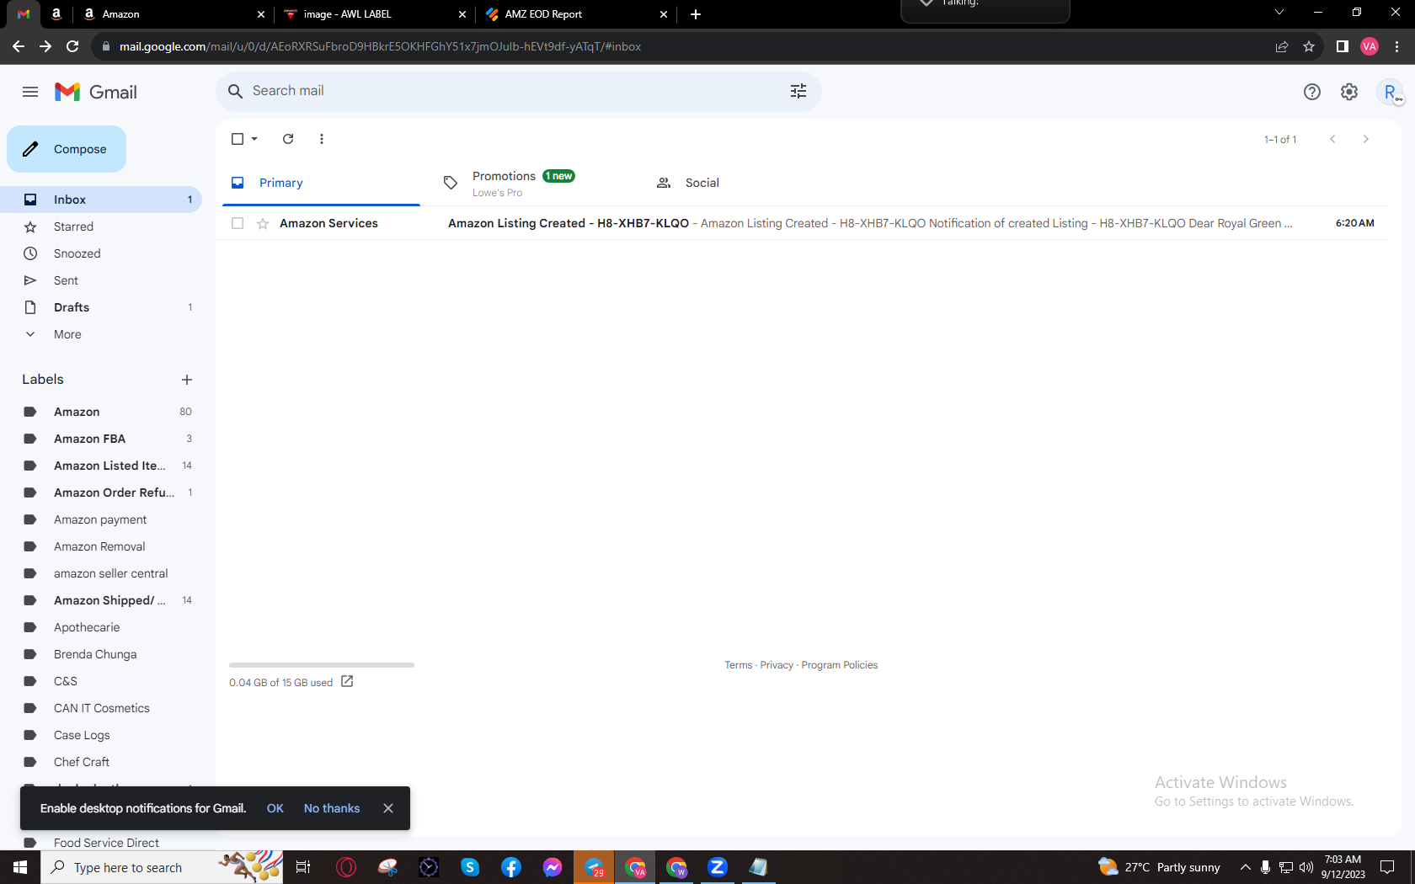Viewport: 1415px width, 884px height.
Task: Open the Amazon payment label
Action: tap(101, 519)
